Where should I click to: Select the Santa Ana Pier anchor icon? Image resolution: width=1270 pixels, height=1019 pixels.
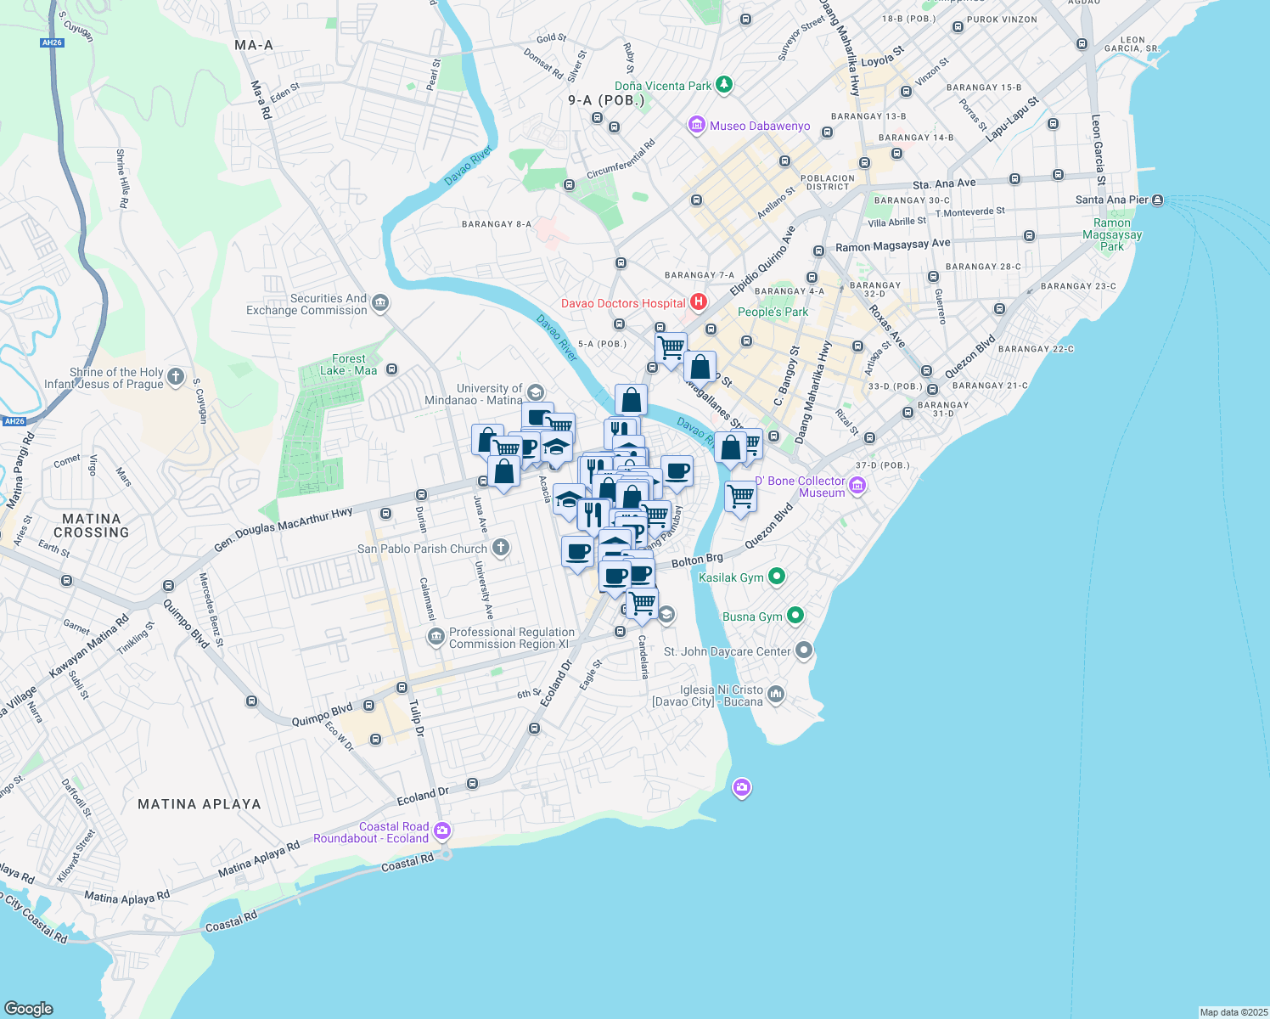(x=1156, y=199)
